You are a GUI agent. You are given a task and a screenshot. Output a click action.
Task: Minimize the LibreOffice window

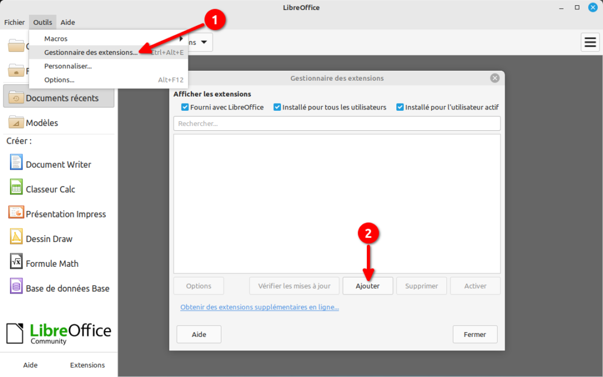coord(561,8)
